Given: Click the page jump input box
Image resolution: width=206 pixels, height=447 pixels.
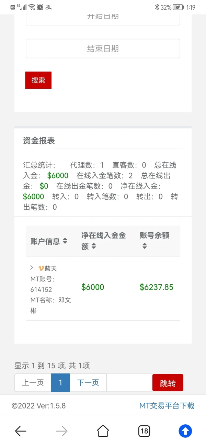Looking at the screenshot, I should (x=130, y=382).
